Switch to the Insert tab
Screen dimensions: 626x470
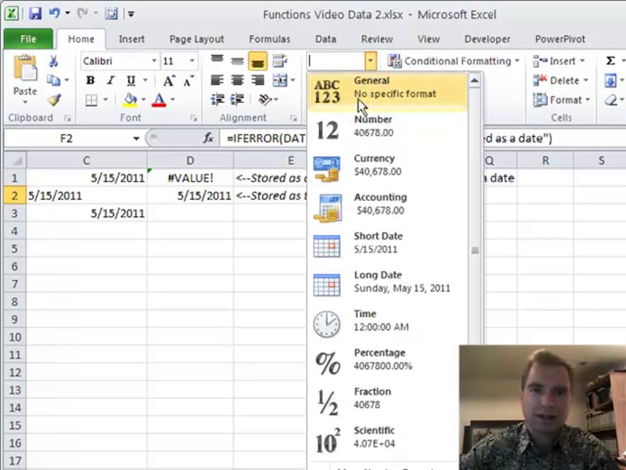point(131,39)
